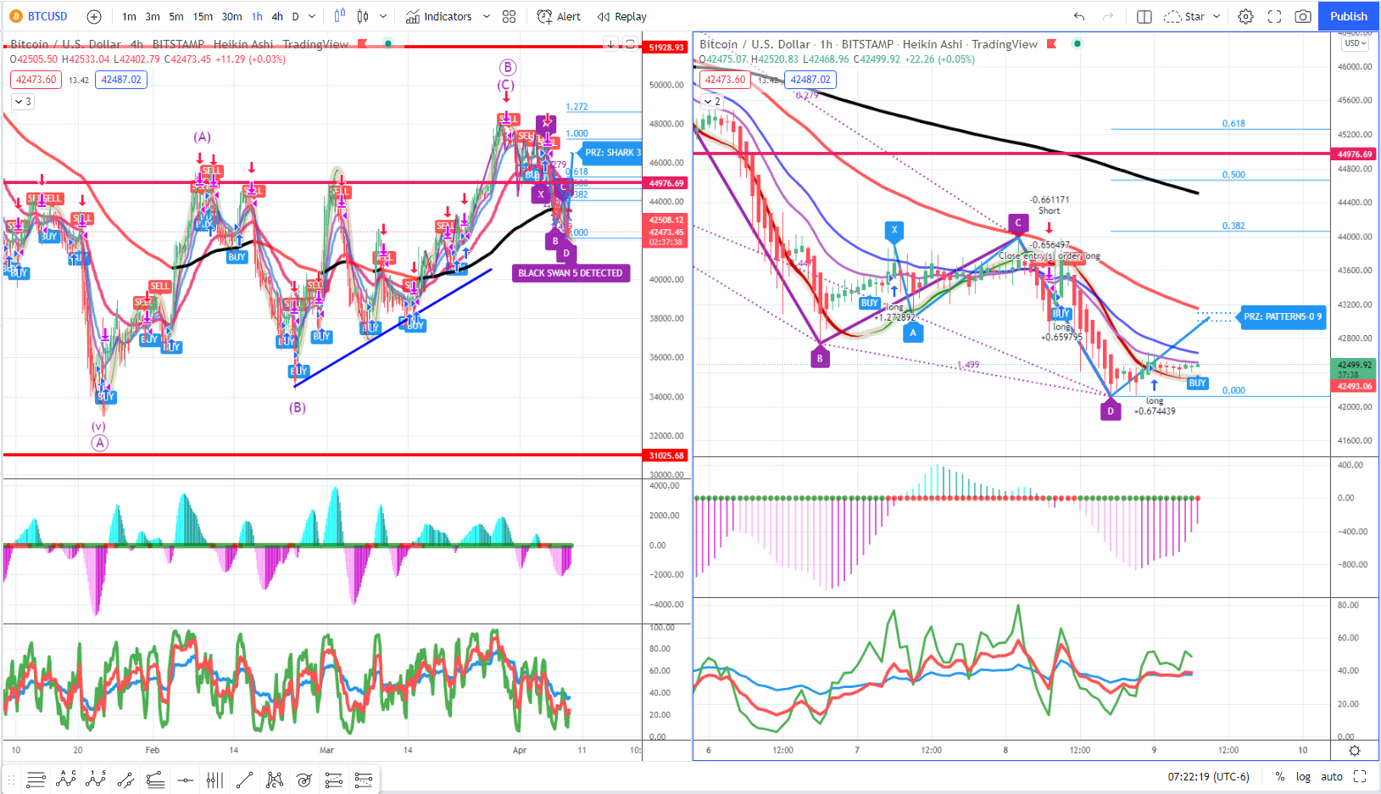
Task: Click the red flag on left chart title
Action: click(x=363, y=43)
